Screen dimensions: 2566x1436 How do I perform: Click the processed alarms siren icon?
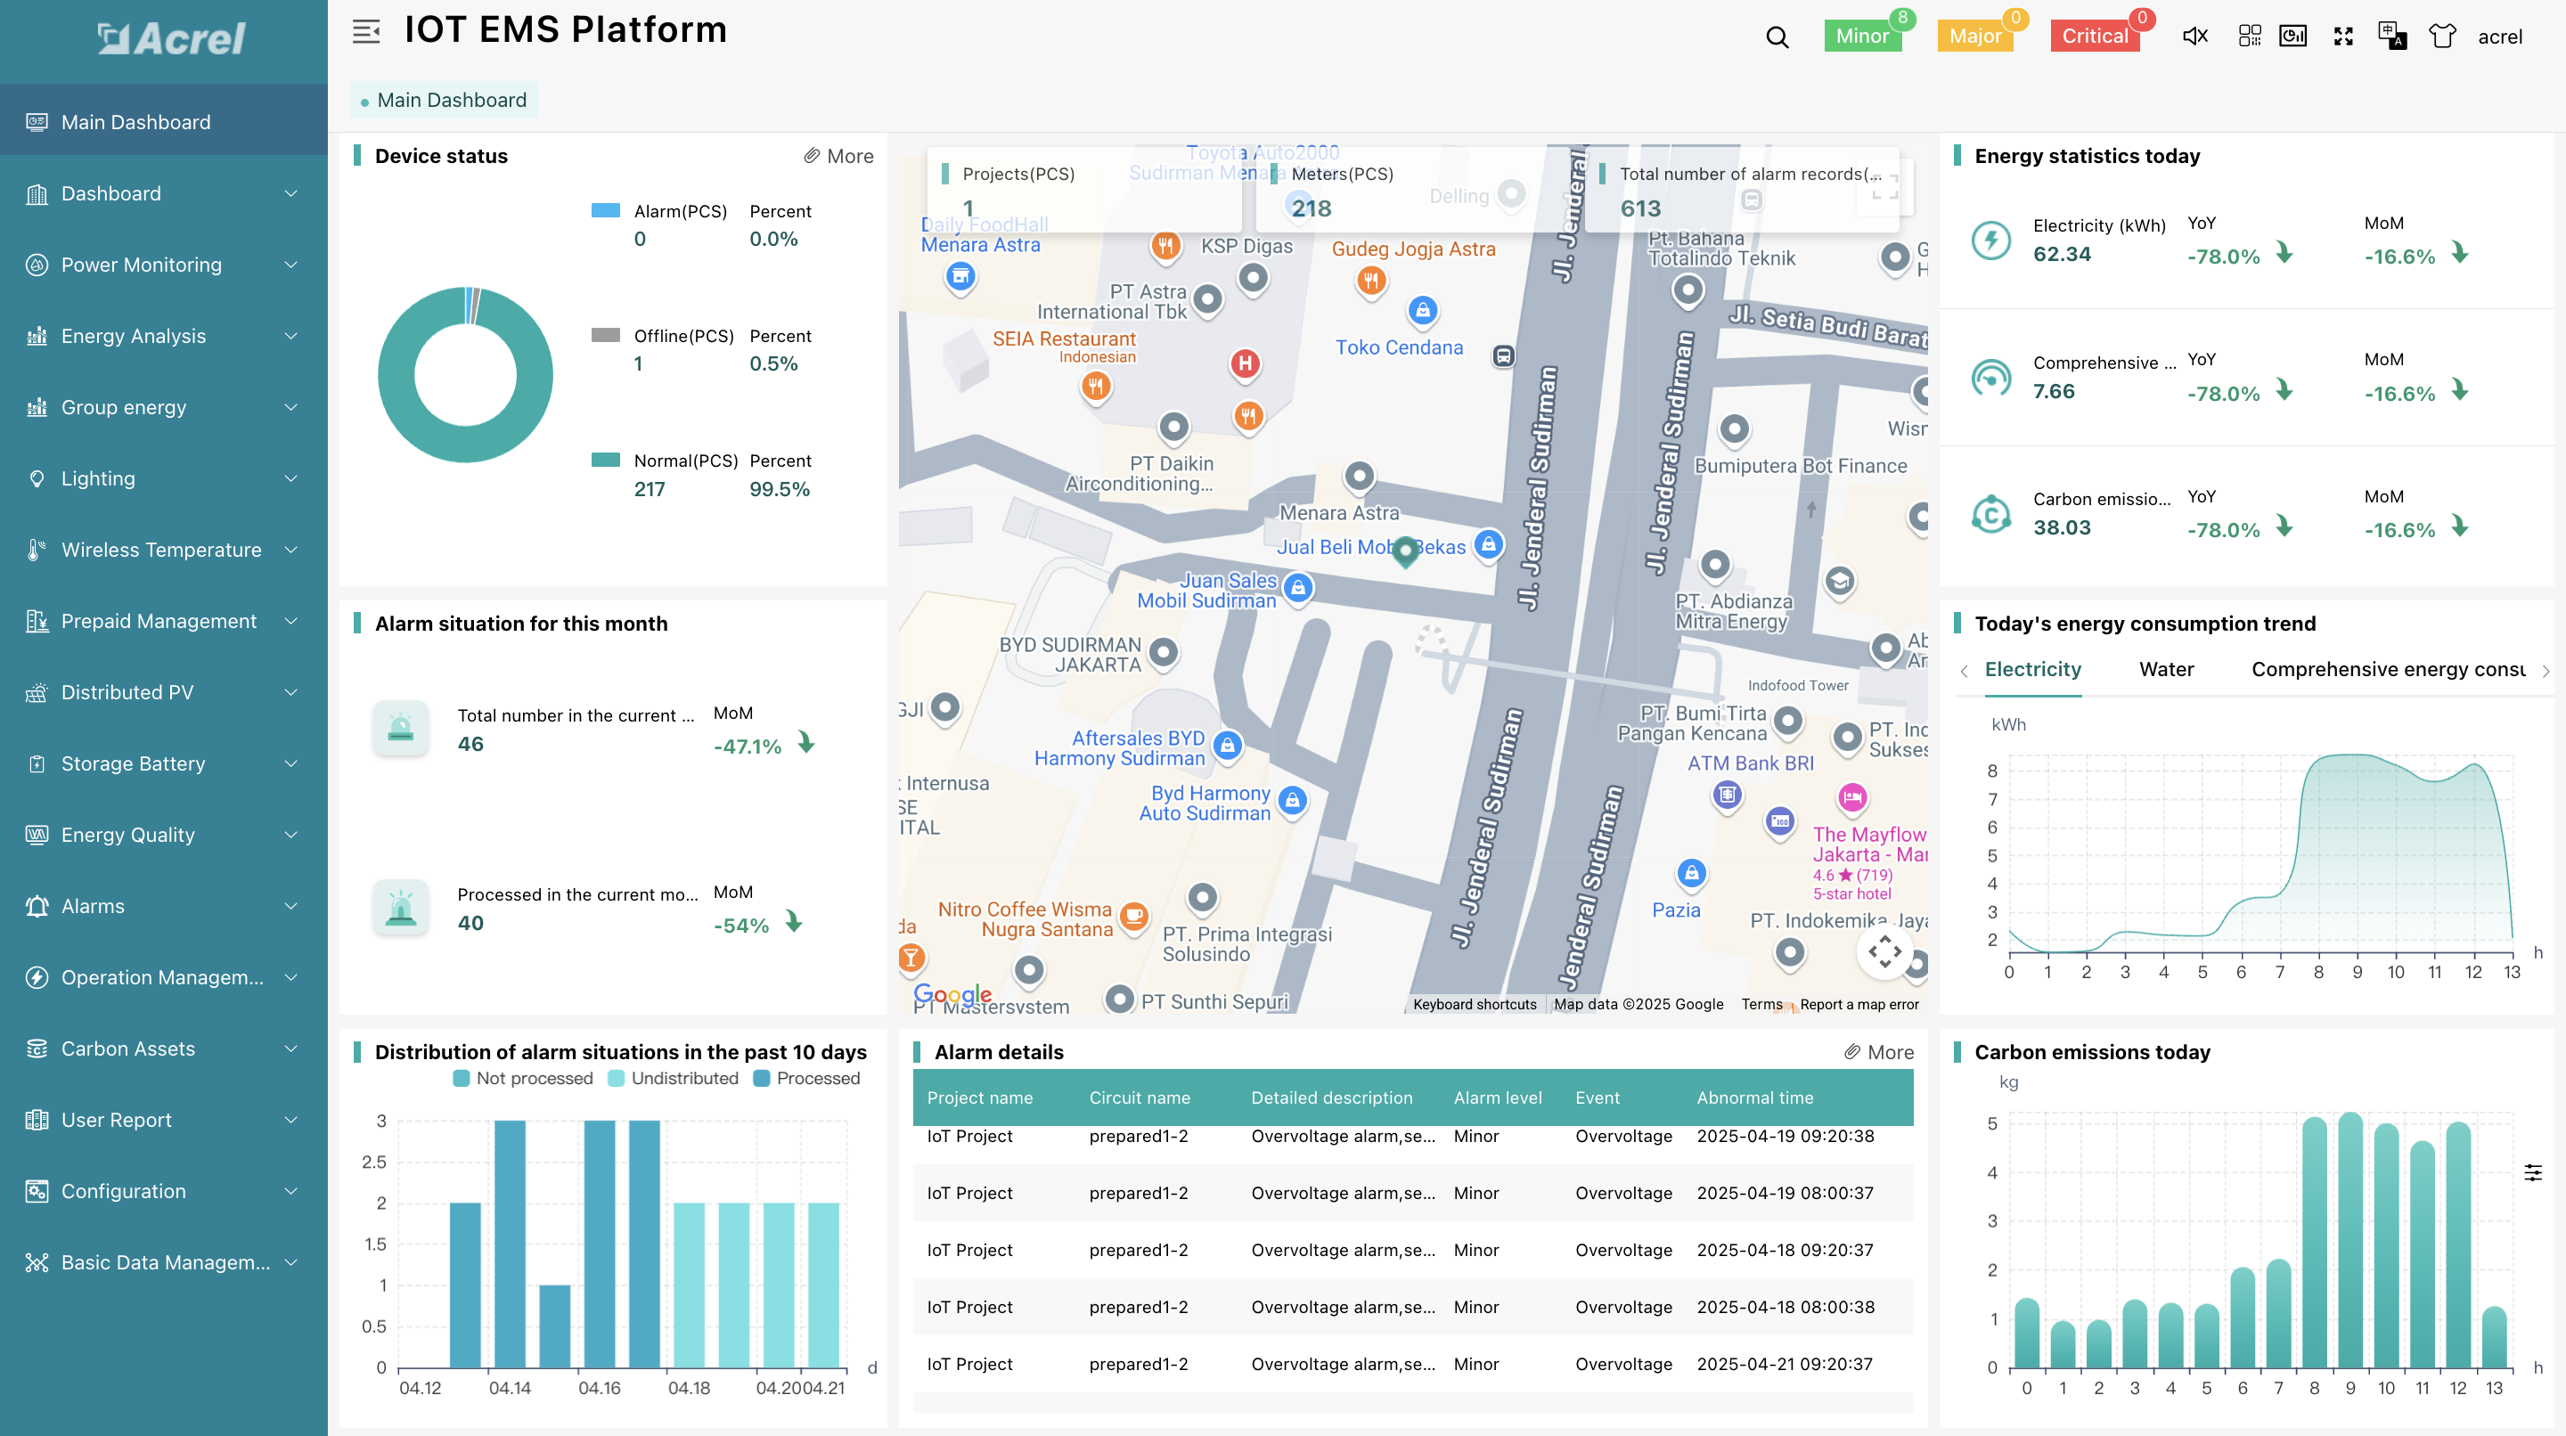pyautogui.click(x=400, y=907)
